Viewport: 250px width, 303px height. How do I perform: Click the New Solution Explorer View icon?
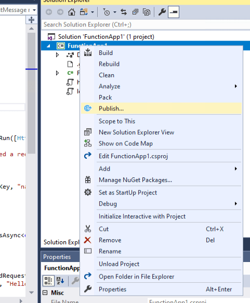(x=88, y=132)
